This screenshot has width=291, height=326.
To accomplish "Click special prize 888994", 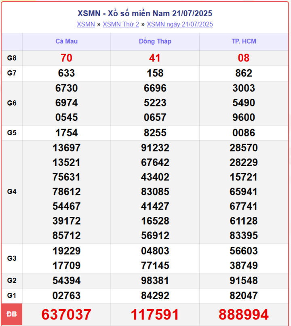I will tap(244, 314).
